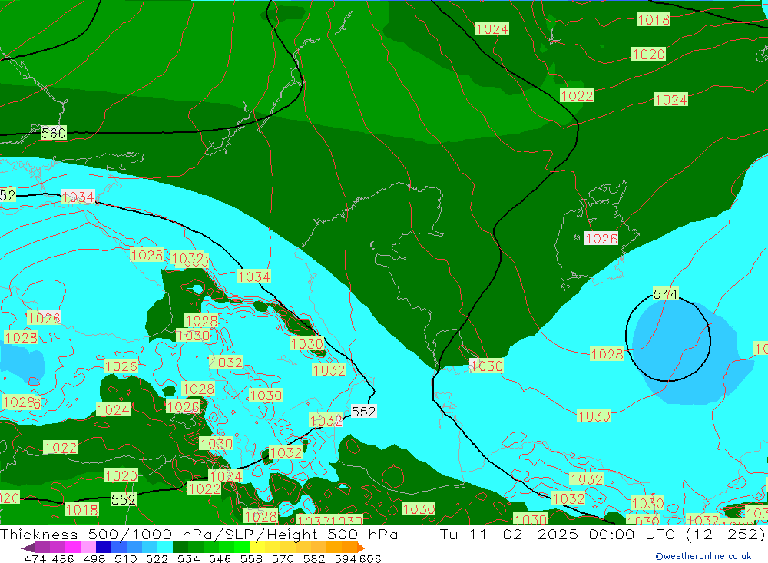768x563 pixels.
Task: Click the 544 contour label above the circle
Action: (x=665, y=294)
